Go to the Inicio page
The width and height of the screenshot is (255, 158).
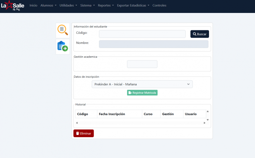(33, 5)
